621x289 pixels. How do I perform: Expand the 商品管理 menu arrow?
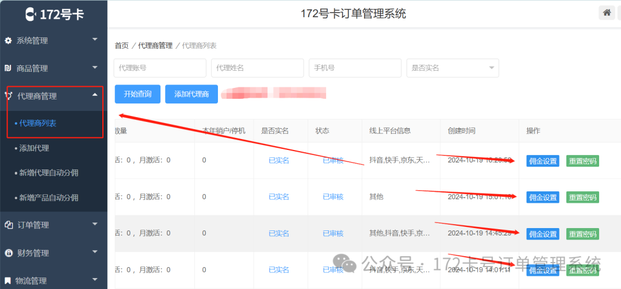click(95, 68)
